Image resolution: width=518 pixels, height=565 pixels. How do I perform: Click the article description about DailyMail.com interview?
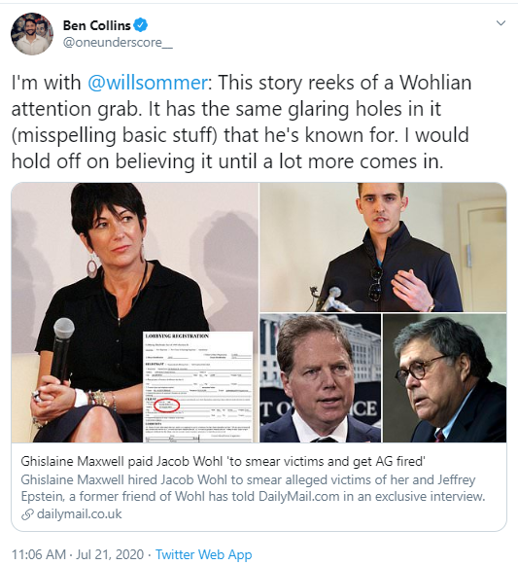coord(253,488)
